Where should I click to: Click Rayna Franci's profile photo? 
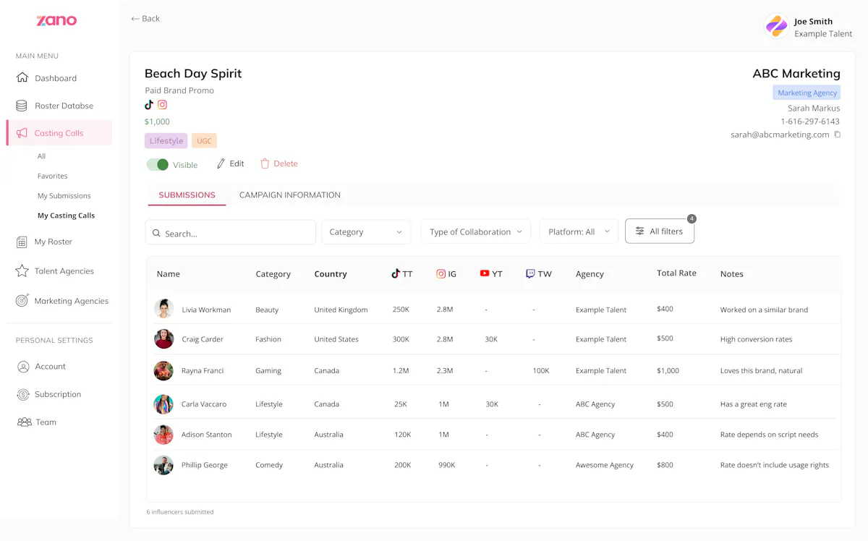coord(164,370)
